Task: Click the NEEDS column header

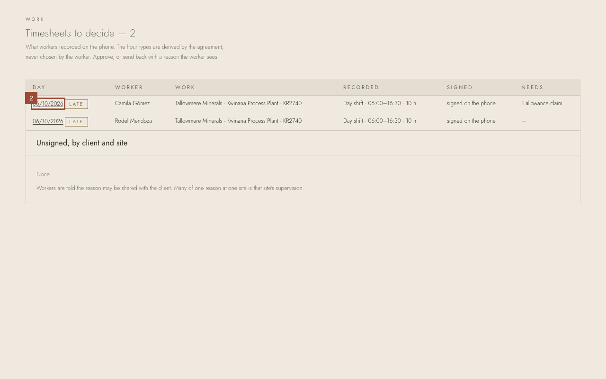Action: [x=533, y=87]
